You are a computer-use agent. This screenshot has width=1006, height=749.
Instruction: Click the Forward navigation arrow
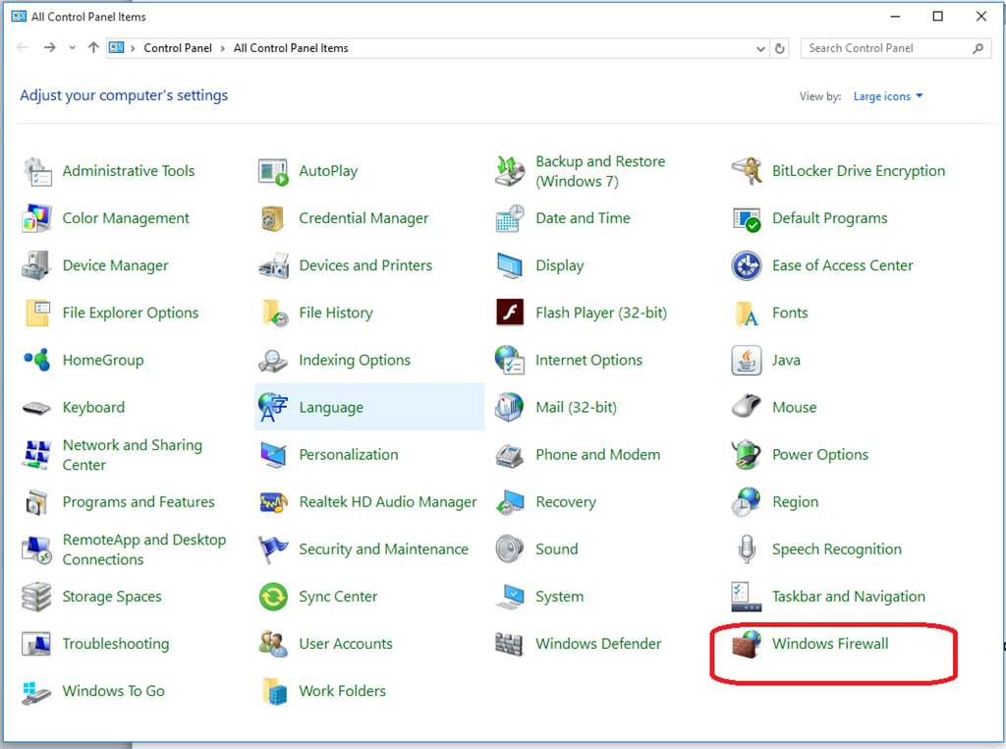click(49, 47)
